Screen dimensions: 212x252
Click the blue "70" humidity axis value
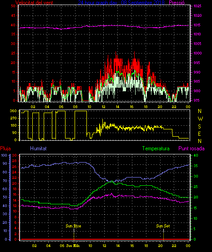[x=5, y=181]
